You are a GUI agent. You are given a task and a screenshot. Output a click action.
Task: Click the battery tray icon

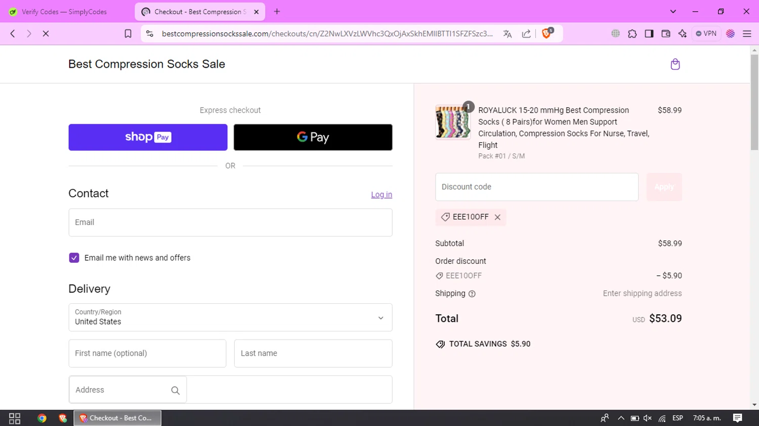[x=635, y=418]
